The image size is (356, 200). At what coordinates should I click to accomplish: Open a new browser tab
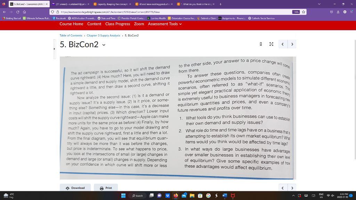tap(220, 4)
